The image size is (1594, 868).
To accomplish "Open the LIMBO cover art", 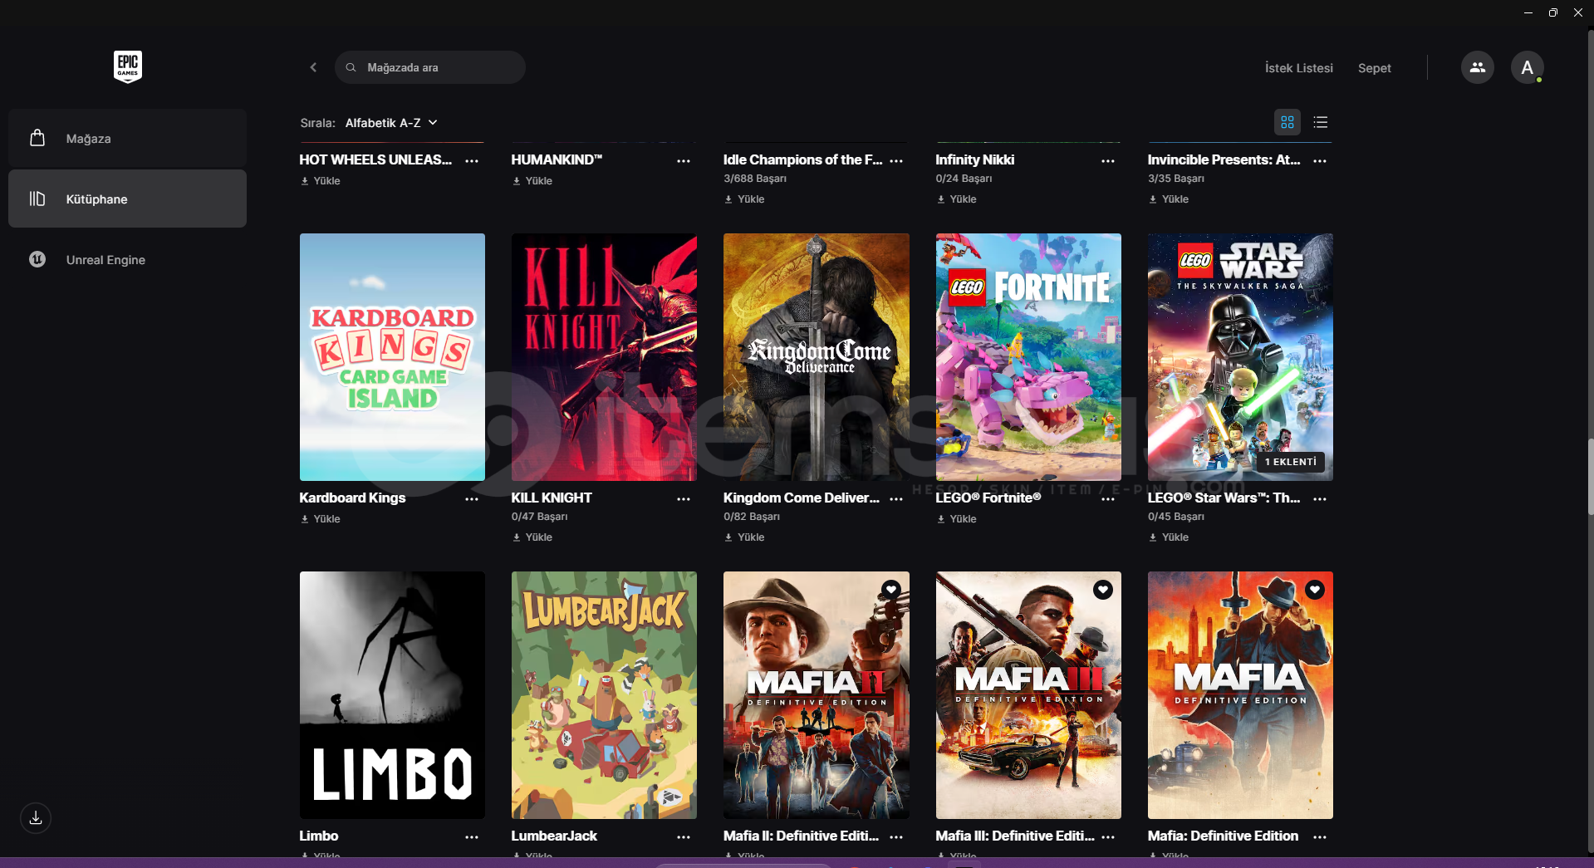I will point(392,695).
